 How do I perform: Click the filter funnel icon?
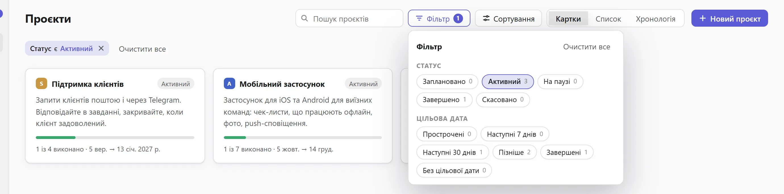(419, 18)
